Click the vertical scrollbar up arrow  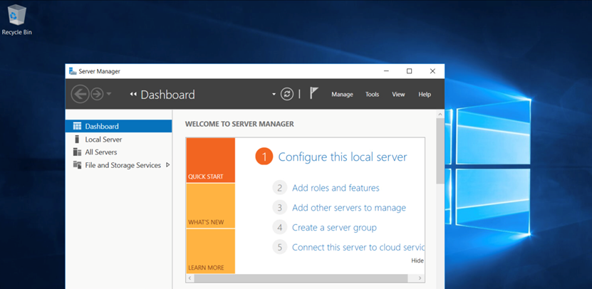(440, 114)
